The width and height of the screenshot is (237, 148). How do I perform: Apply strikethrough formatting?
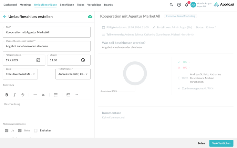point(22,95)
